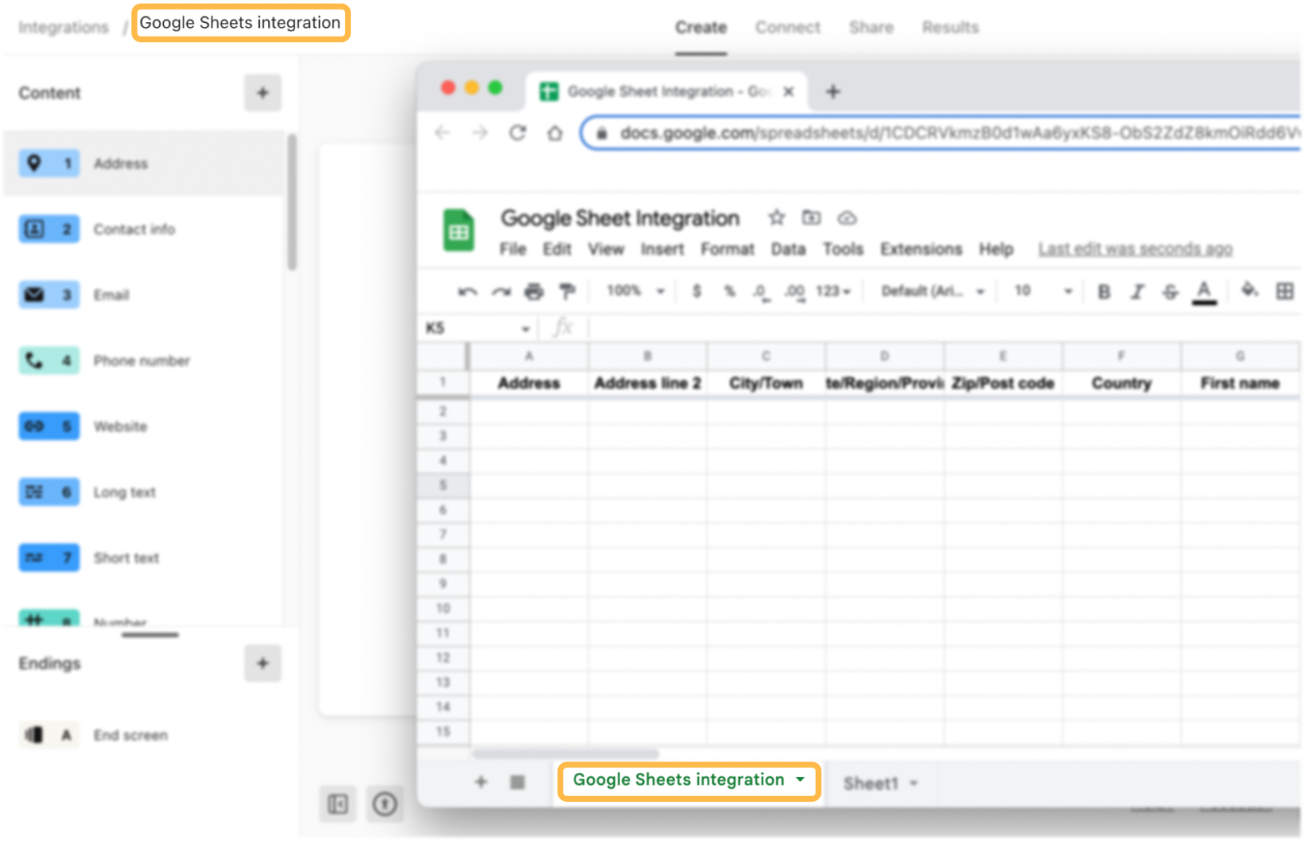Add a new ending with plus button
The height and width of the screenshot is (841, 1305).
[262, 663]
